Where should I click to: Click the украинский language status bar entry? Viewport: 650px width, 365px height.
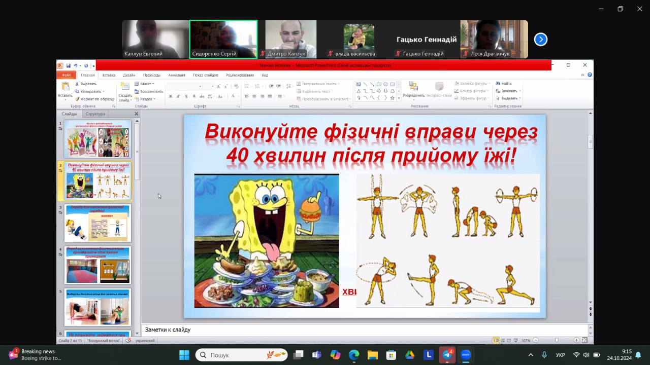pyautogui.click(x=145, y=340)
